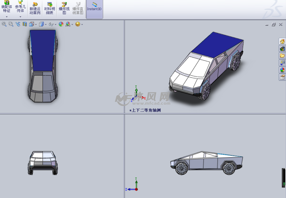Screen dimensions: 286x198
Task: Open the 爆炸视图 exploded view tool
Action: pyautogui.click(x=64, y=8)
